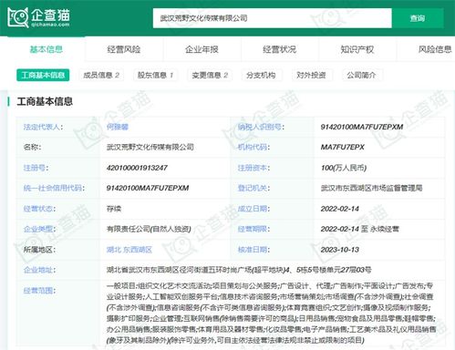Viewport: 455px width, 350px height.
Task: Click the 注册号 field label
Action: click(x=36, y=168)
